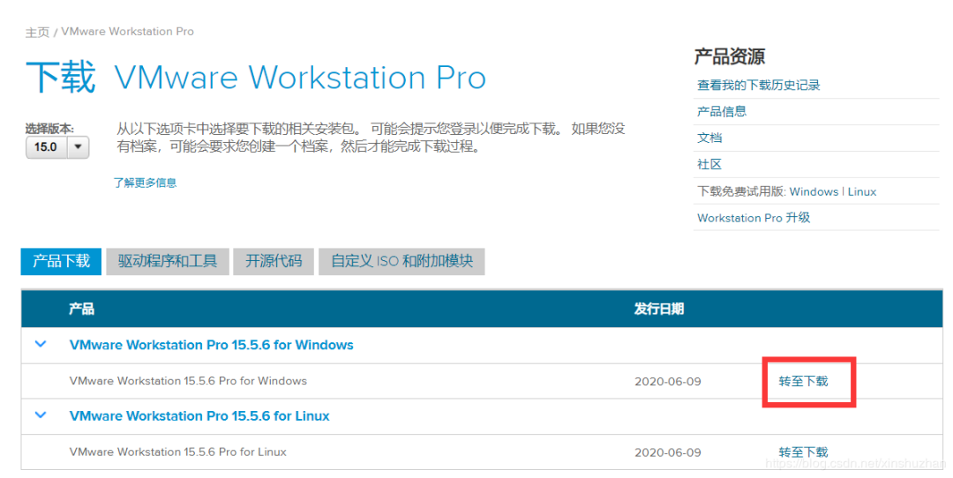Click VMware Workstation Pro in the breadcrumb
Viewport: 953px width, 478px height.
128,32
